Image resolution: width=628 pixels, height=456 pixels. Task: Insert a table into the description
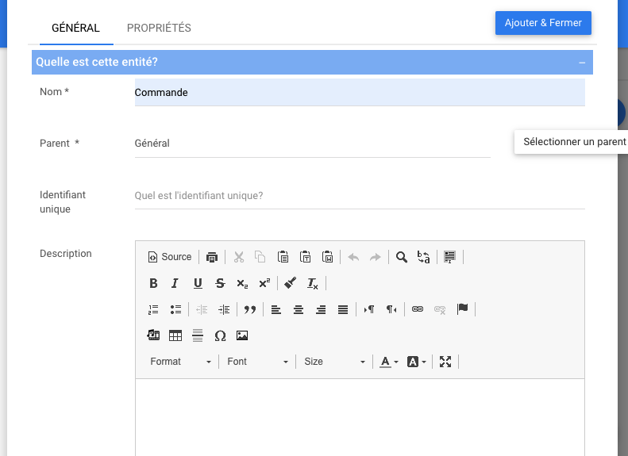click(x=175, y=336)
